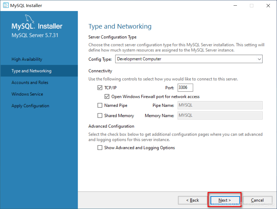
Task: Click into the Port field 3306
Action: pyautogui.click(x=185, y=88)
